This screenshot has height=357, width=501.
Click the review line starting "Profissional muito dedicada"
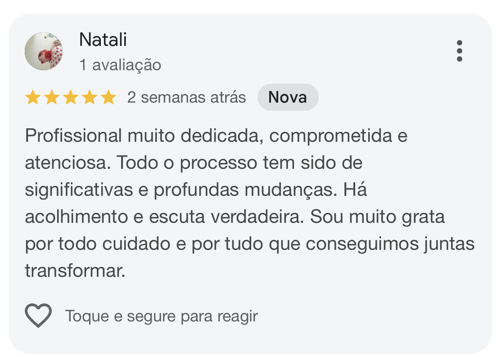point(216,136)
